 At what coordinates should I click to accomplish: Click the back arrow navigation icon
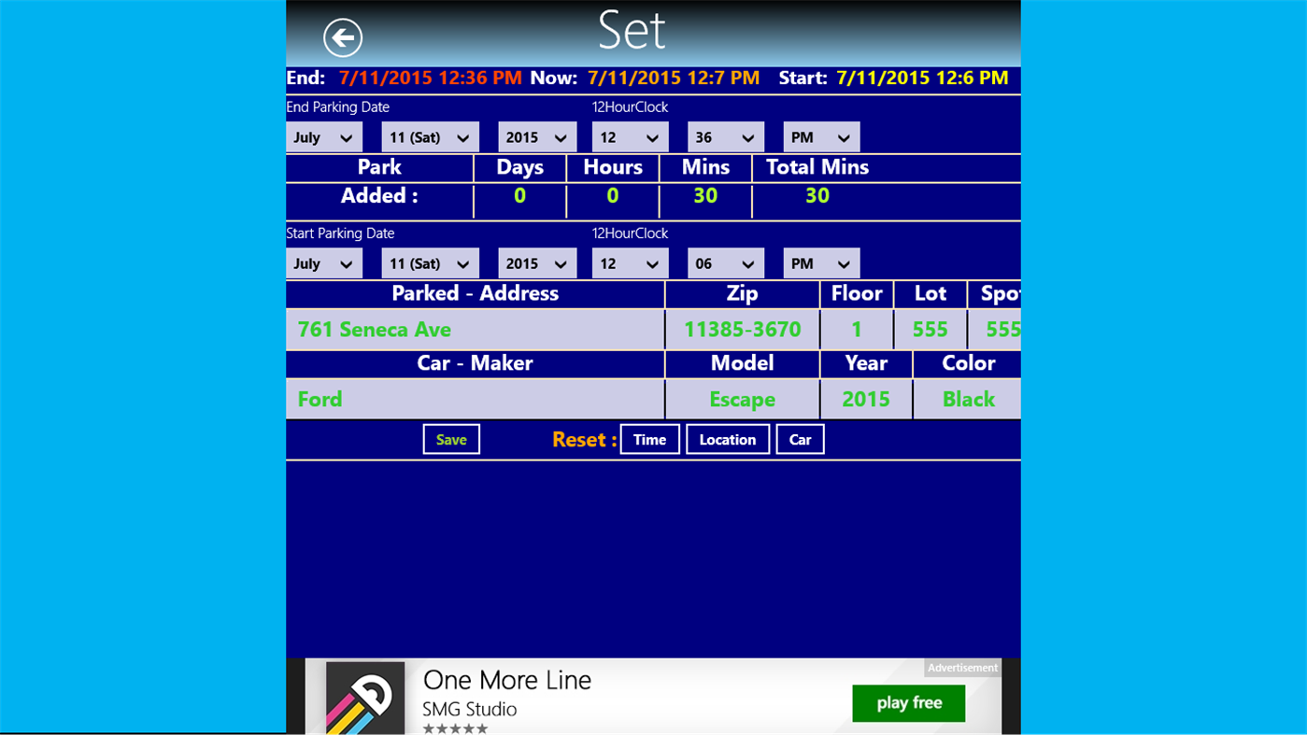click(x=342, y=36)
